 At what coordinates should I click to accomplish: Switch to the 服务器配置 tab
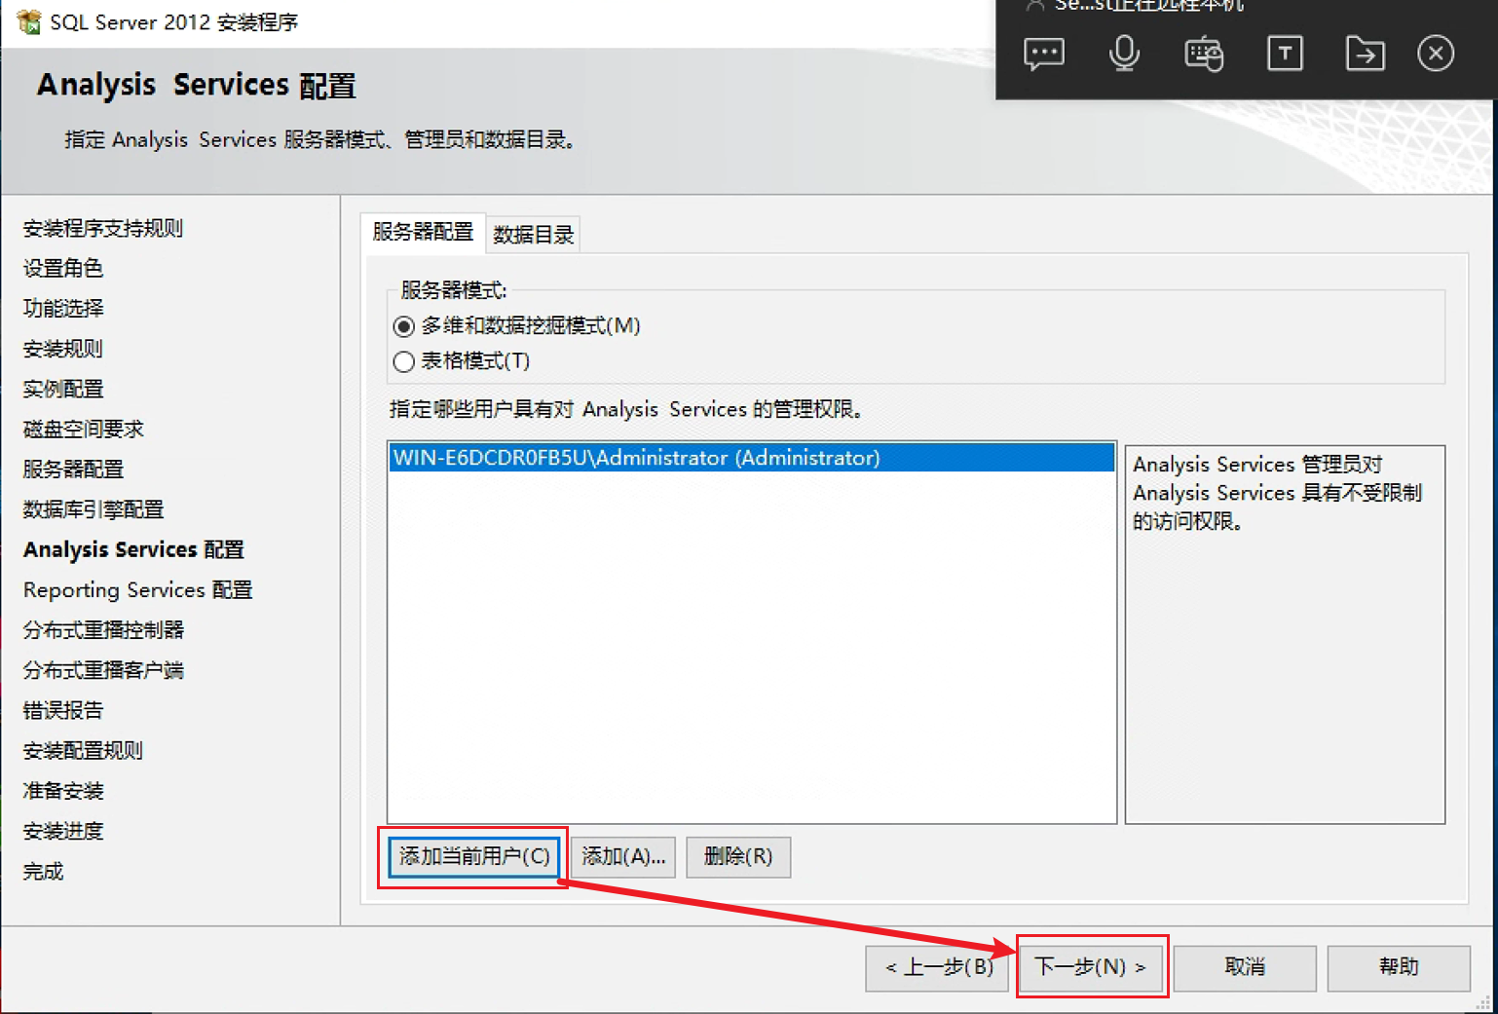[x=423, y=233]
